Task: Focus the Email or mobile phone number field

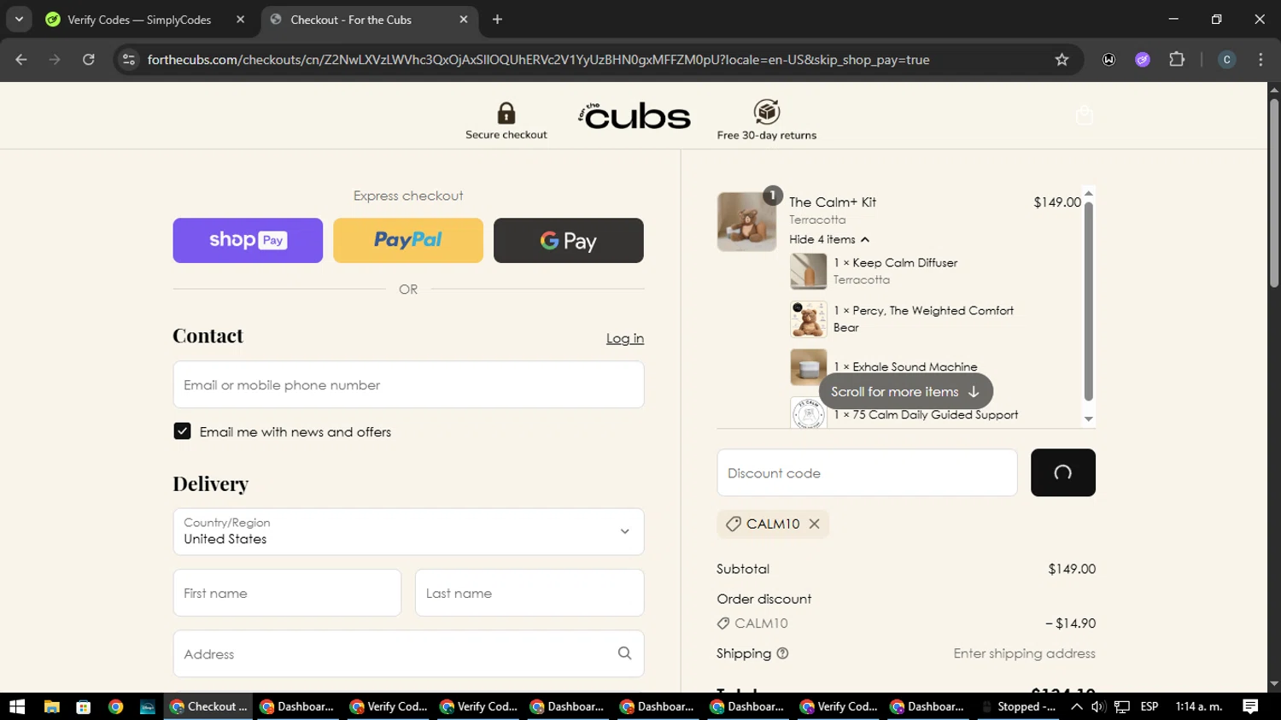Action: coord(408,384)
